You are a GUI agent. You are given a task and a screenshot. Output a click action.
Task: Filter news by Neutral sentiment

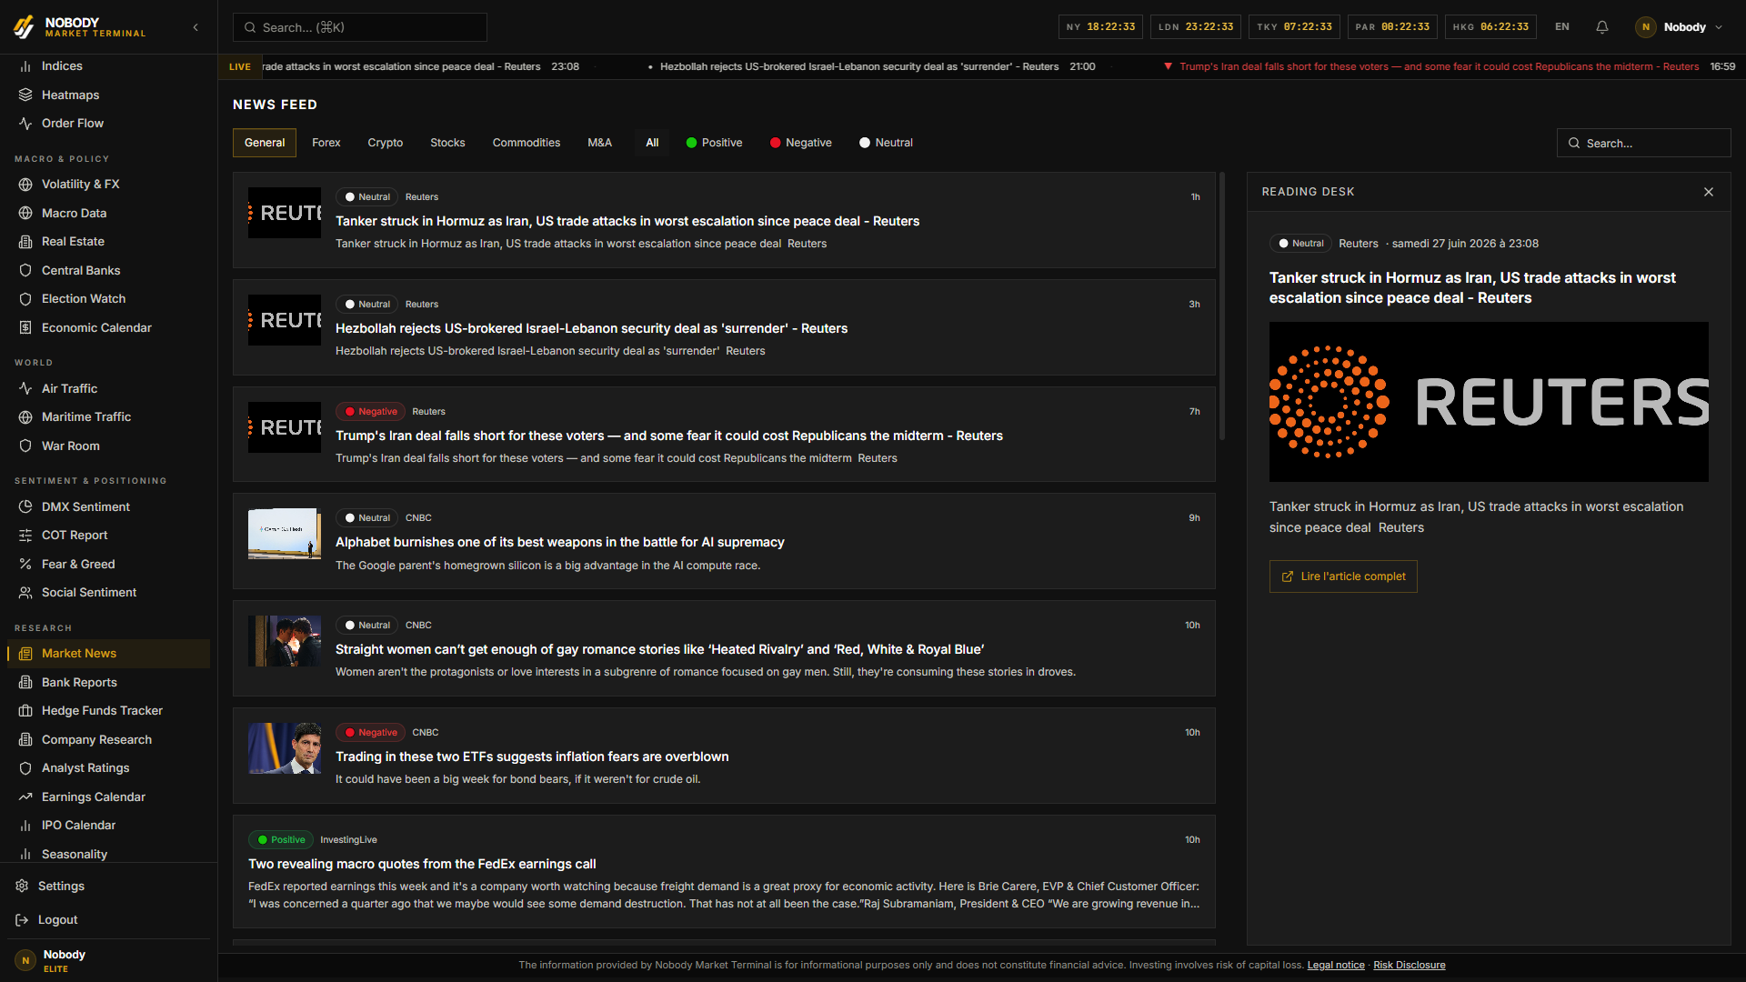pos(886,143)
